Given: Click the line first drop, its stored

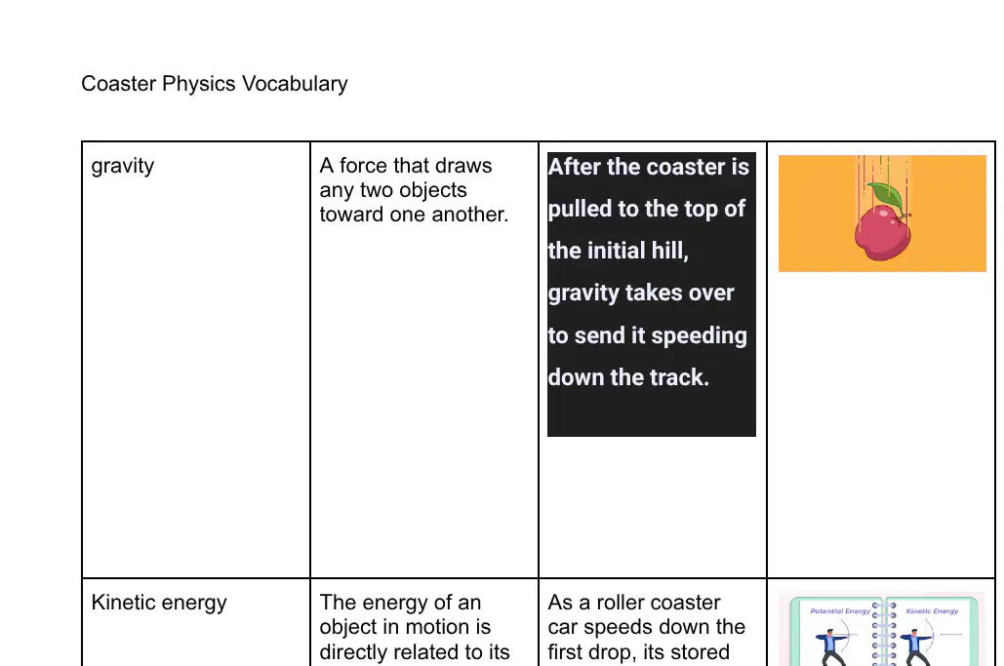Looking at the screenshot, I should (x=638, y=652).
